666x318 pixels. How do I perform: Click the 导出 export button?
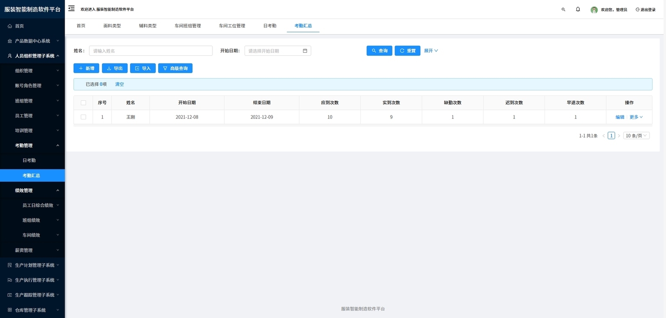(115, 68)
